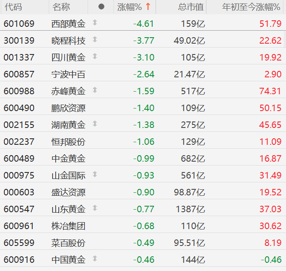286x271 pixels.
Task: Open stock name 宁波中百
Action: pos(69,74)
